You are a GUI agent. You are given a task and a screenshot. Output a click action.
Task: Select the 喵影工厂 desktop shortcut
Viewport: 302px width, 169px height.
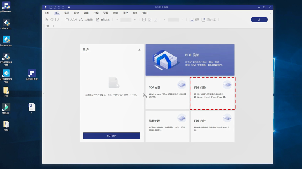(x=6, y=109)
